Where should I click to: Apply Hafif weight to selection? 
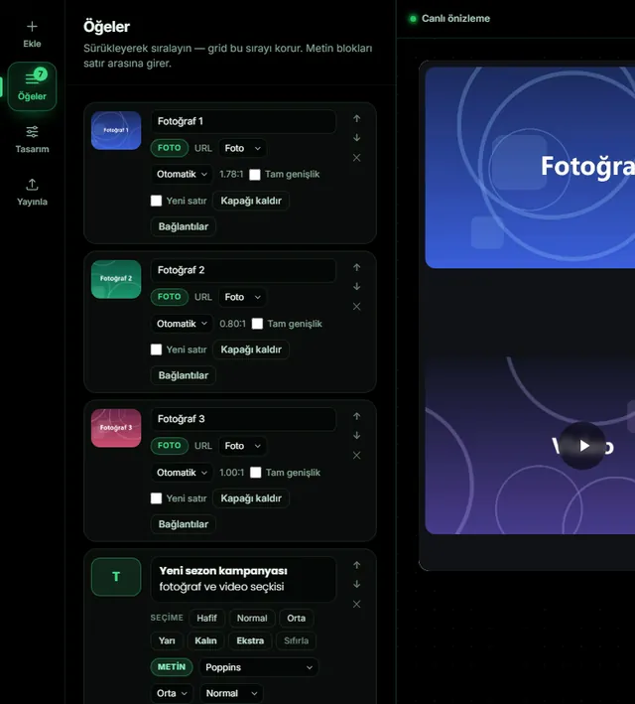[207, 619]
